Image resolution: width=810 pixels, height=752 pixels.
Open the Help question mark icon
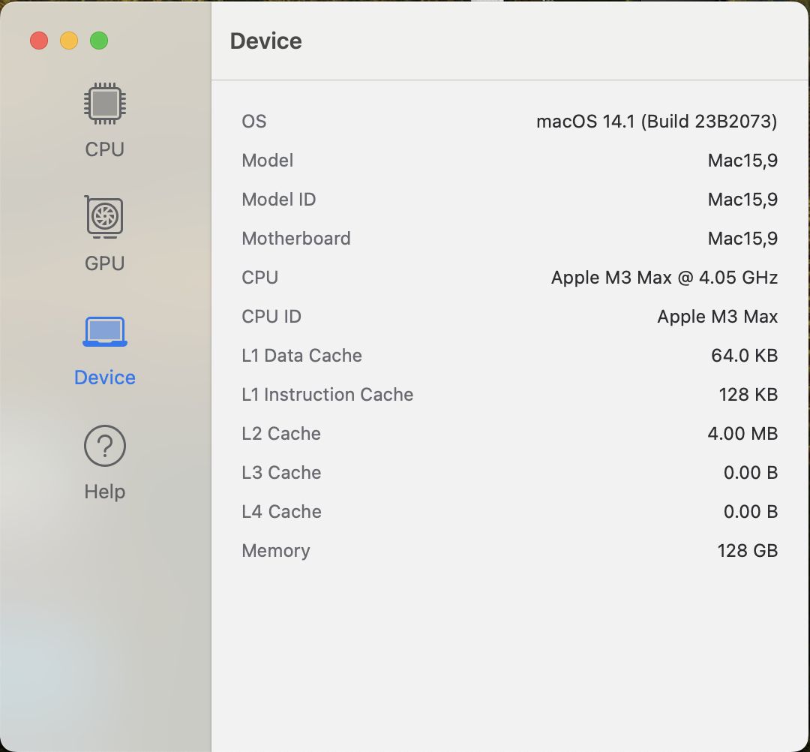coord(105,446)
